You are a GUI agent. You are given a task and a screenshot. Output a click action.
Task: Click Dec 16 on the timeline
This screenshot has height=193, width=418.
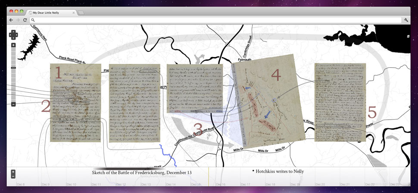coord(221,184)
